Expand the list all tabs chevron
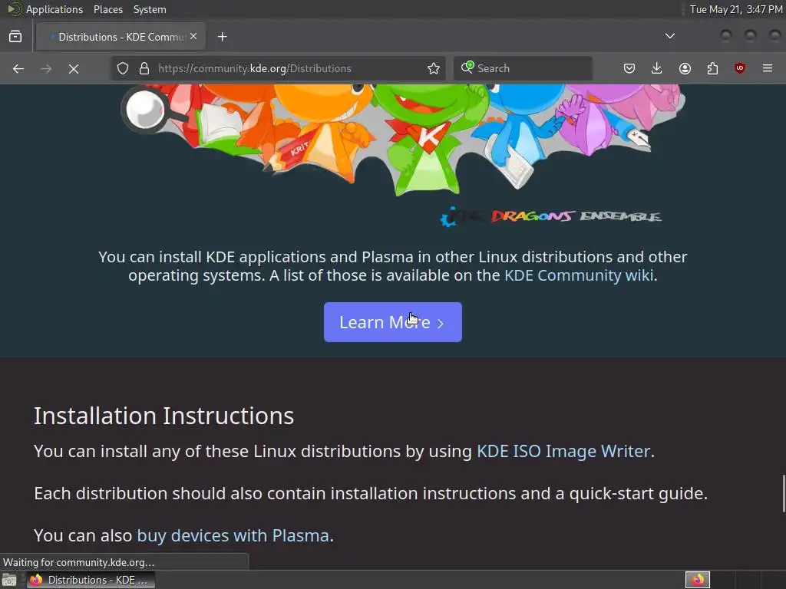 pyautogui.click(x=669, y=36)
